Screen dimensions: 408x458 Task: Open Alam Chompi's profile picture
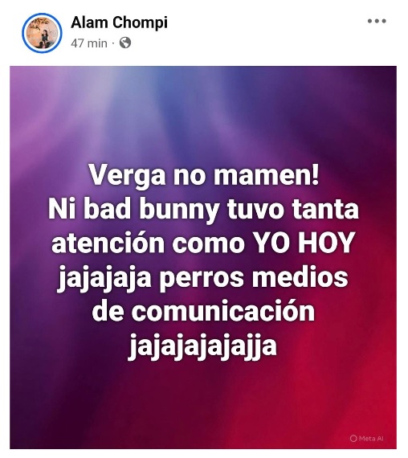point(42,33)
